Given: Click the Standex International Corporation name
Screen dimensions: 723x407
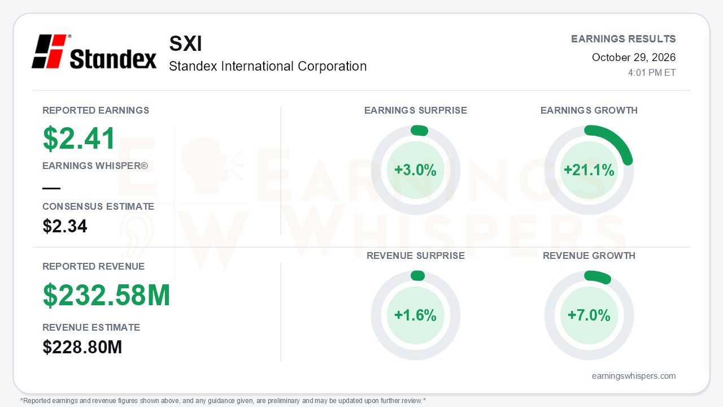Looking at the screenshot, I should [x=268, y=66].
